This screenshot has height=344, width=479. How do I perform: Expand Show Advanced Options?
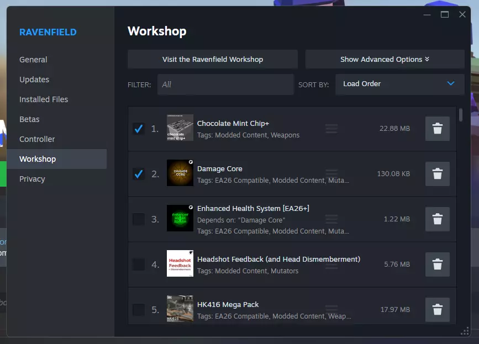coord(385,59)
